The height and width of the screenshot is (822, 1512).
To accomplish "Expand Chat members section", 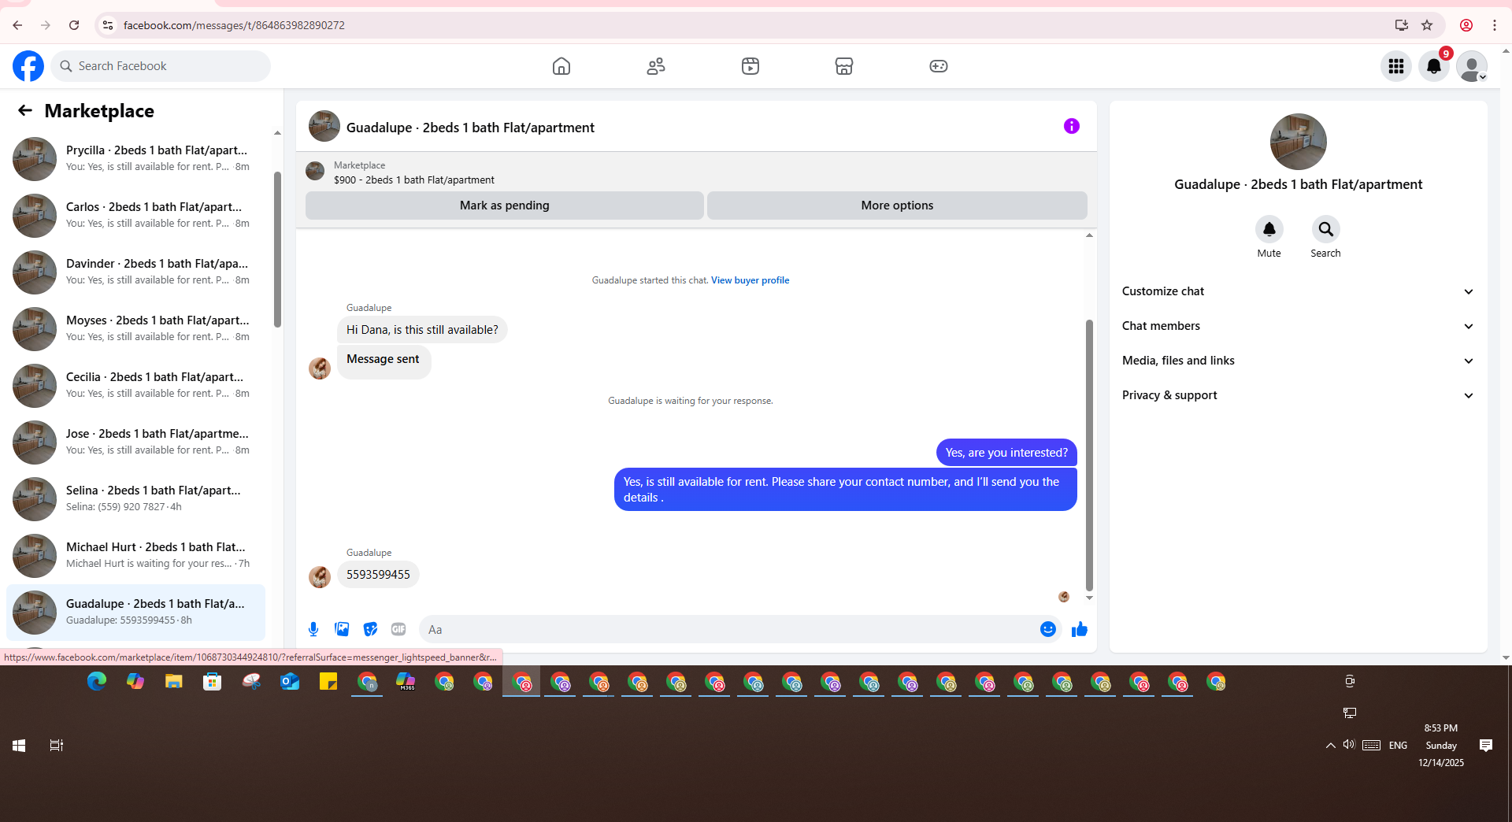I will click(x=1298, y=326).
